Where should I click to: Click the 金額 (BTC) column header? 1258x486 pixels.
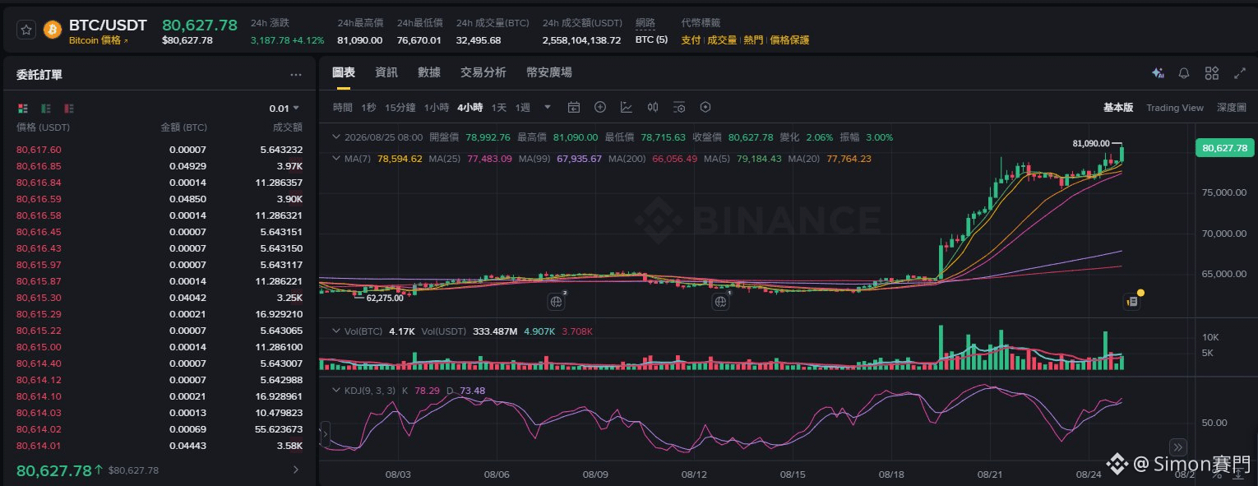tap(183, 127)
